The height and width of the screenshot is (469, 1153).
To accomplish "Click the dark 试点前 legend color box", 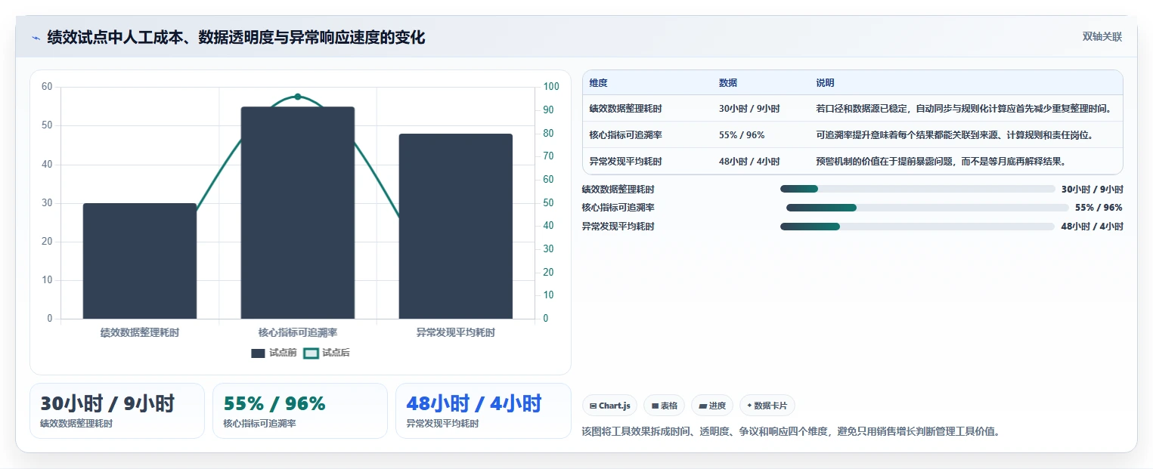I will point(259,353).
